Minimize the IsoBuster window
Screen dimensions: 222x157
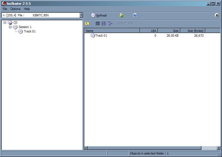(x=208, y=4)
